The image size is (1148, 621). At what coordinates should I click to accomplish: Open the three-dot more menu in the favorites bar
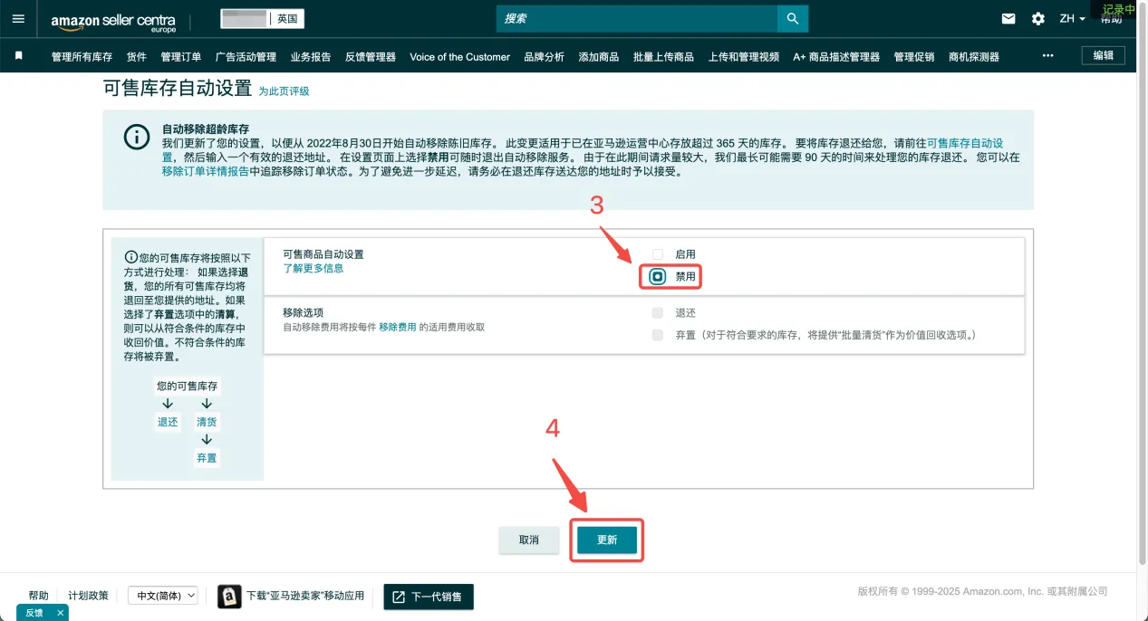coord(1048,56)
